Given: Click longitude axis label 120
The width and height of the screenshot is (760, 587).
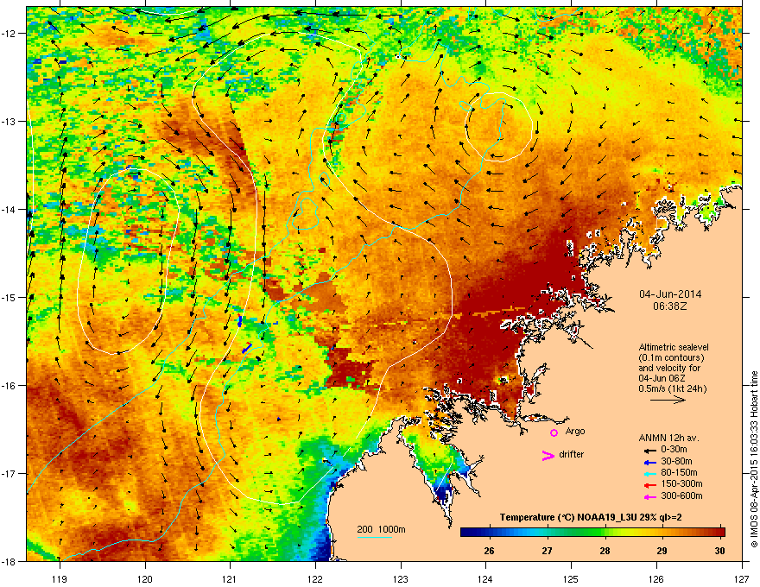Looking at the screenshot, I should (145, 578).
